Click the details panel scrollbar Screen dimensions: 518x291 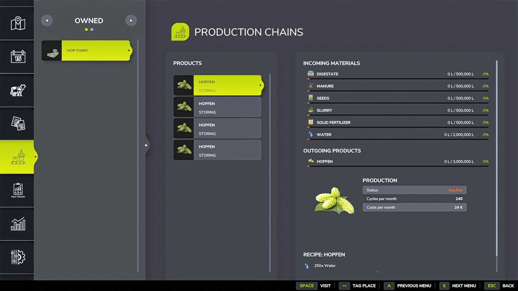coord(497,158)
